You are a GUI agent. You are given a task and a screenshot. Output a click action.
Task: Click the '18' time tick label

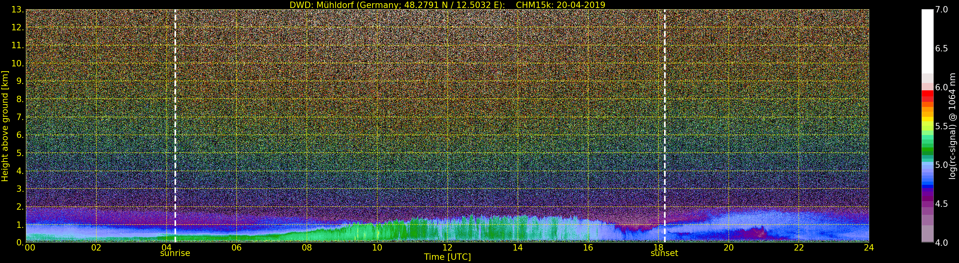point(658,247)
